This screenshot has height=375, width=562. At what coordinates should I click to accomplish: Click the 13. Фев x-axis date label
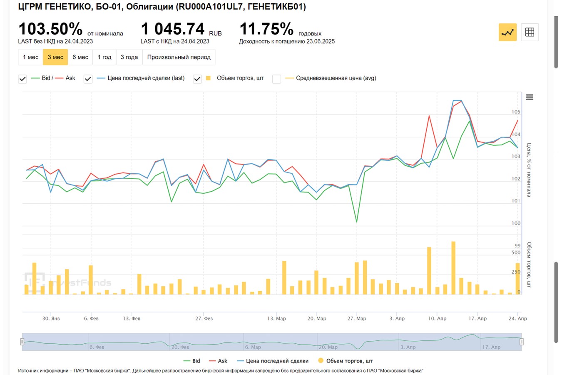(132, 318)
